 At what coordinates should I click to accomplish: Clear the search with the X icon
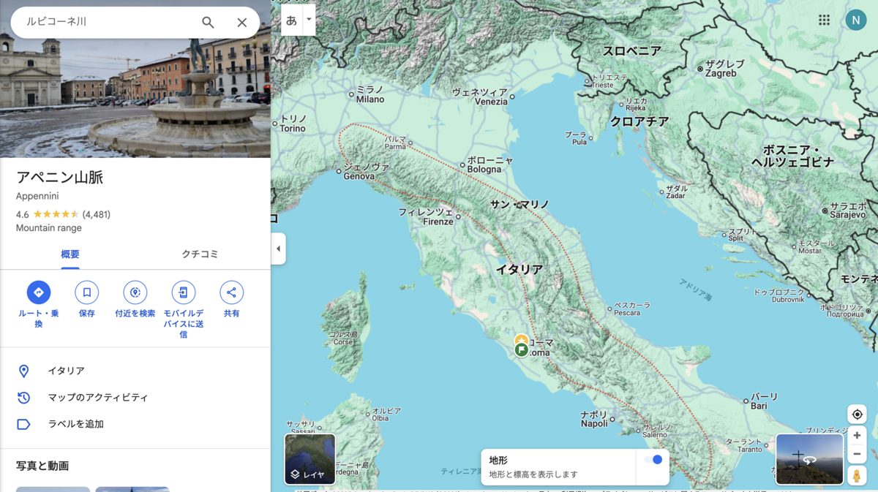[x=242, y=23]
